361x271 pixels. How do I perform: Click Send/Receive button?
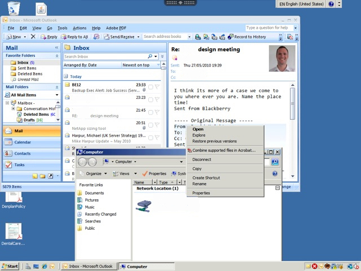pos(118,37)
